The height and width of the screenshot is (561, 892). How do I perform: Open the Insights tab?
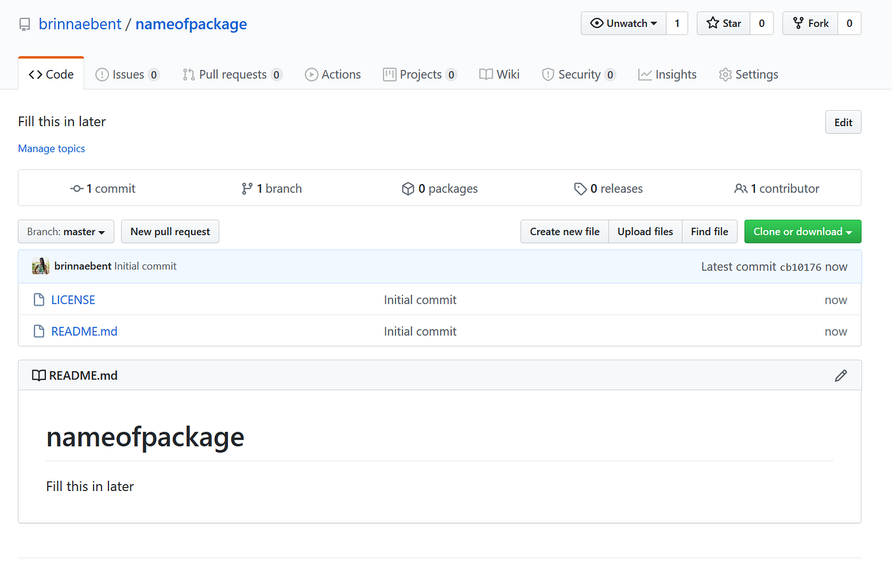pyautogui.click(x=667, y=74)
